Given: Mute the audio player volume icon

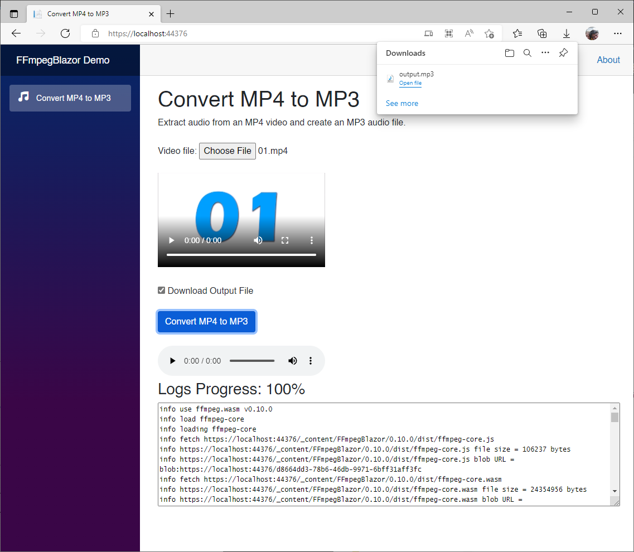Looking at the screenshot, I should [292, 361].
